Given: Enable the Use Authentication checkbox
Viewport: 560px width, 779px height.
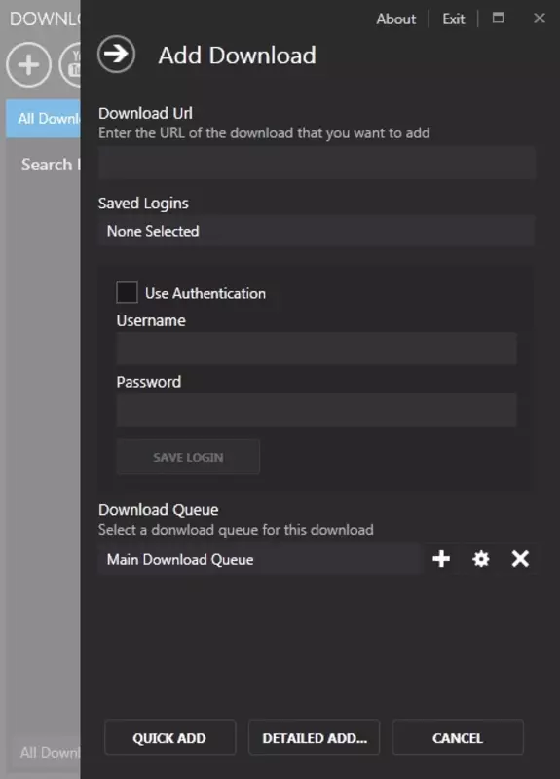Looking at the screenshot, I should [x=127, y=293].
